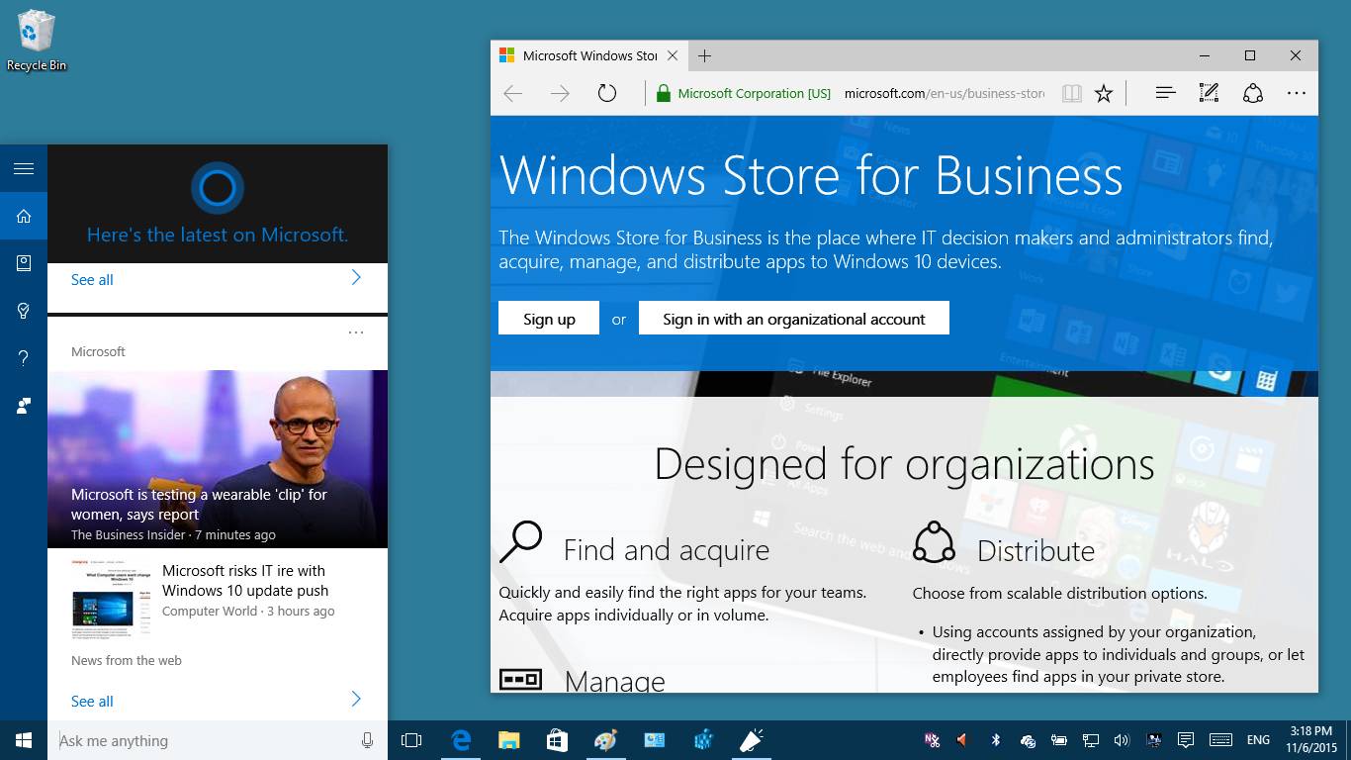Open Task View from the taskbar
The height and width of the screenshot is (760, 1351).
411,740
